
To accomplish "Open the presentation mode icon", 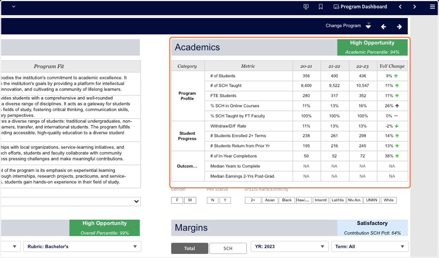I will pos(306,7).
